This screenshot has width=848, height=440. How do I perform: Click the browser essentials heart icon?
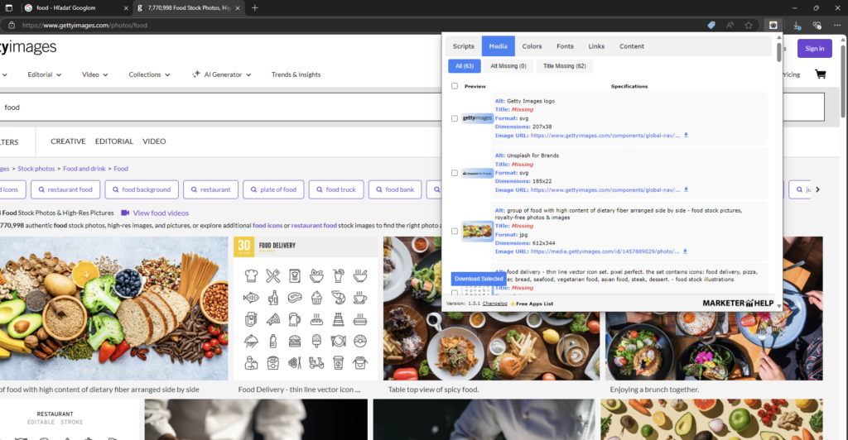pyautogui.click(x=817, y=25)
